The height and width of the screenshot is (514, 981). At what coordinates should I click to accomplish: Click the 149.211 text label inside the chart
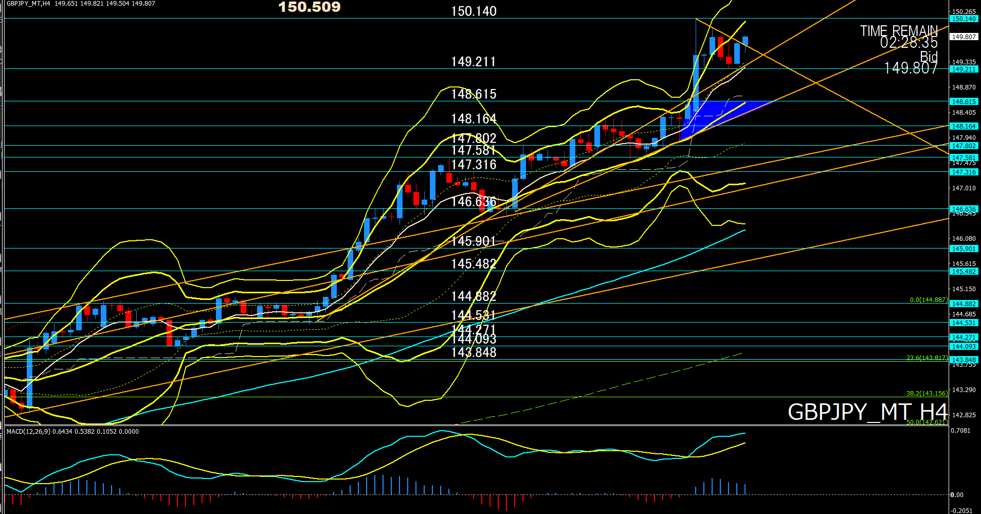[x=474, y=62]
